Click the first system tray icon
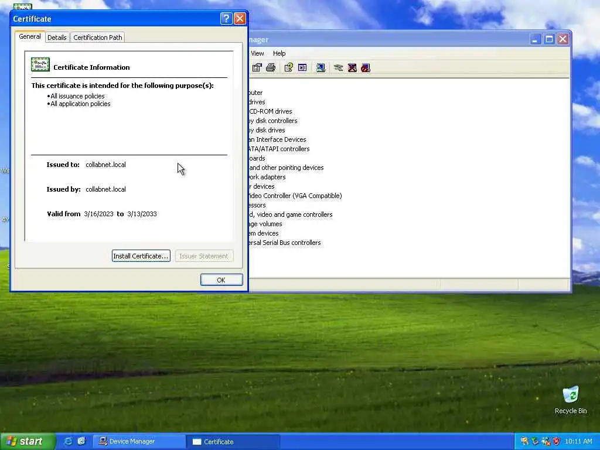The height and width of the screenshot is (450, 600). click(524, 441)
